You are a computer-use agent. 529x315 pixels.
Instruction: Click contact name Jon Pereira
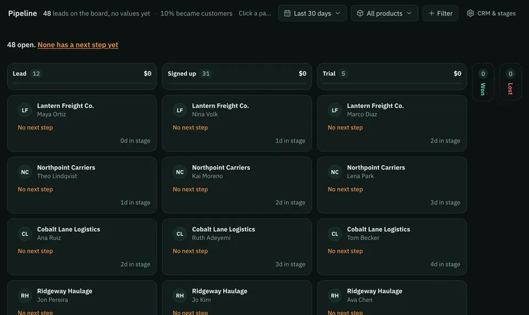point(52,300)
